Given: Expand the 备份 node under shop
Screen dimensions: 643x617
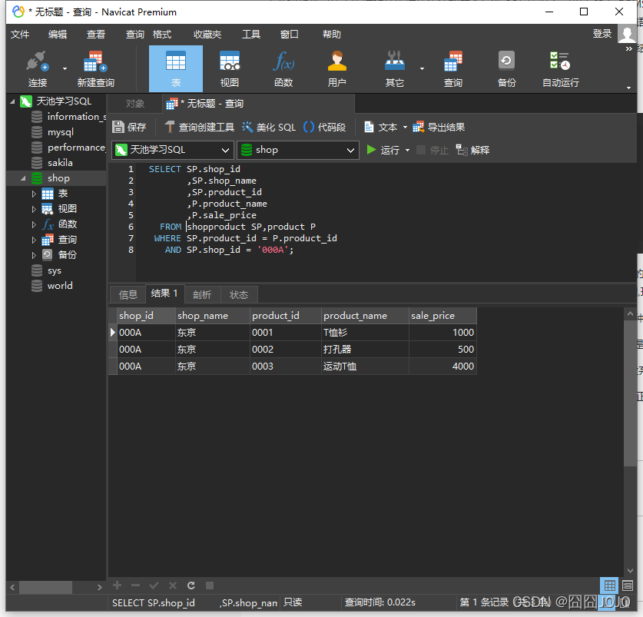Looking at the screenshot, I should pyautogui.click(x=34, y=255).
